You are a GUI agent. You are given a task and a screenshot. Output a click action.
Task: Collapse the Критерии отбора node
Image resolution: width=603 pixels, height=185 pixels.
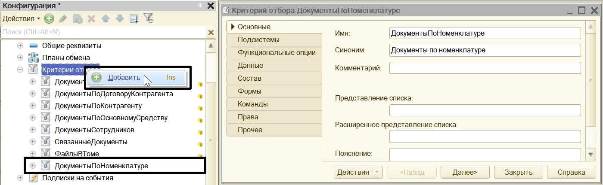[20, 70]
